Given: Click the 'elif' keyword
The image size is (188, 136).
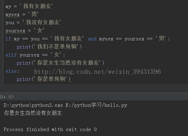Looking at the screenshot, I should click(11, 55).
